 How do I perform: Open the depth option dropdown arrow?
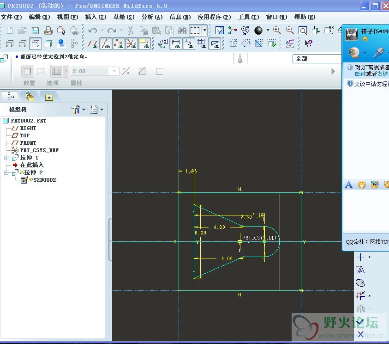(66, 71)
